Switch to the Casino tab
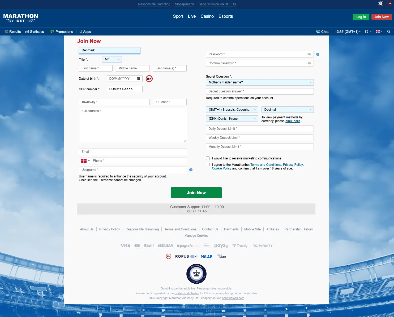This screenshot has height=317, width=394. point(207,16)
